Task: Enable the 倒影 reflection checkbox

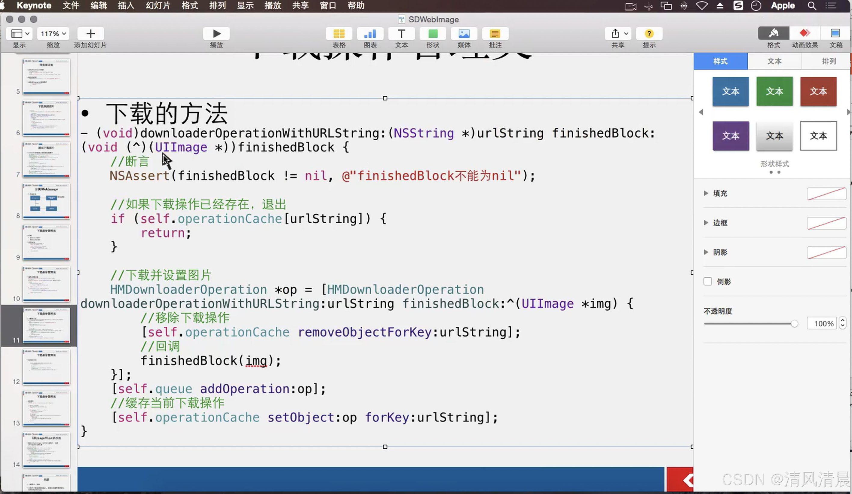Action: tap(708, 282)
